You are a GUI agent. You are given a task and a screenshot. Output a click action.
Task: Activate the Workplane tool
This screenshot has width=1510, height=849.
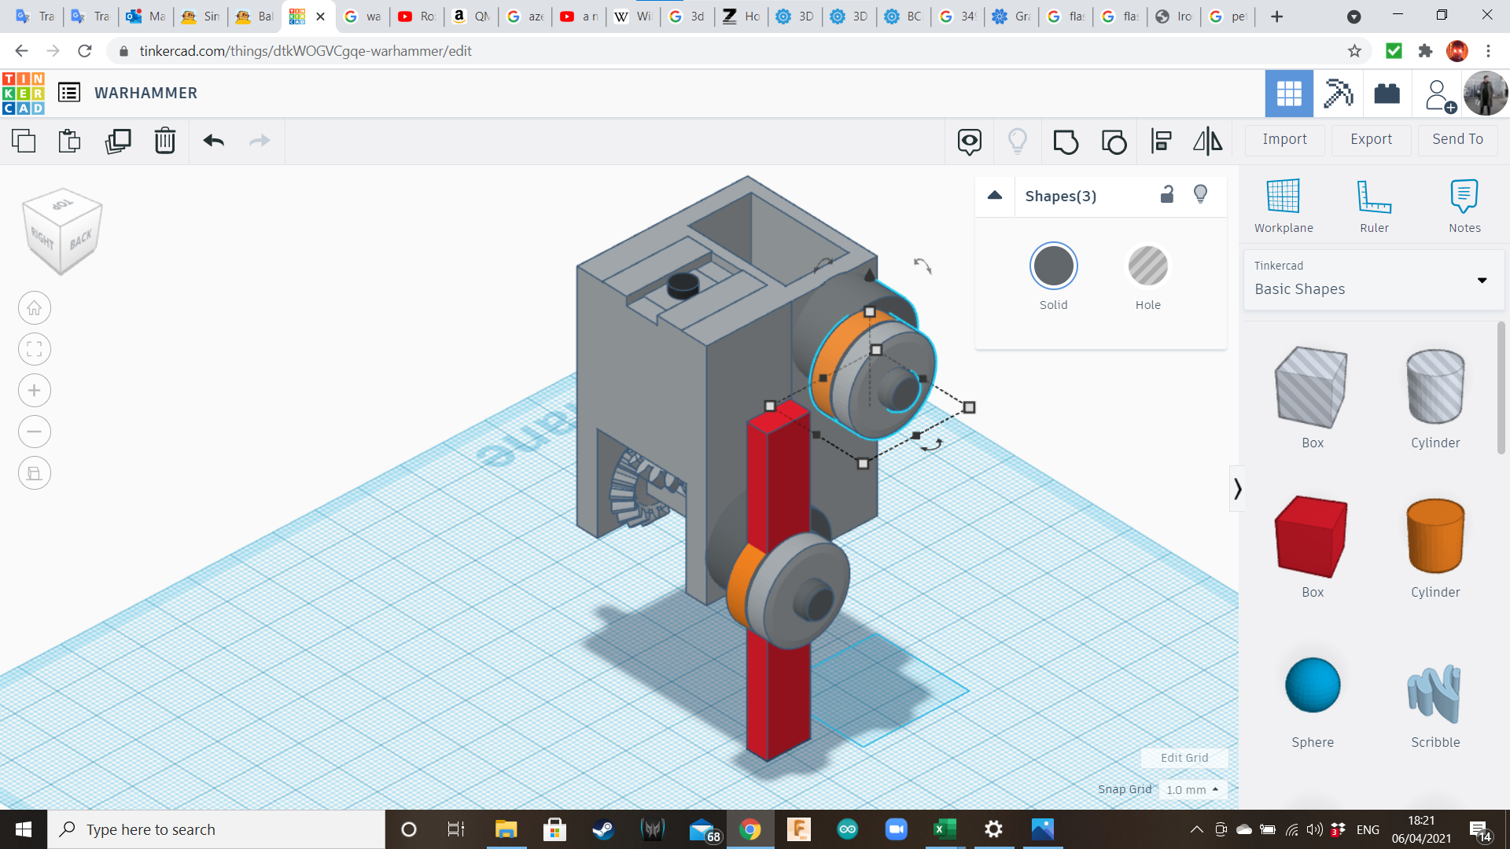click(x=1283, y=204)
